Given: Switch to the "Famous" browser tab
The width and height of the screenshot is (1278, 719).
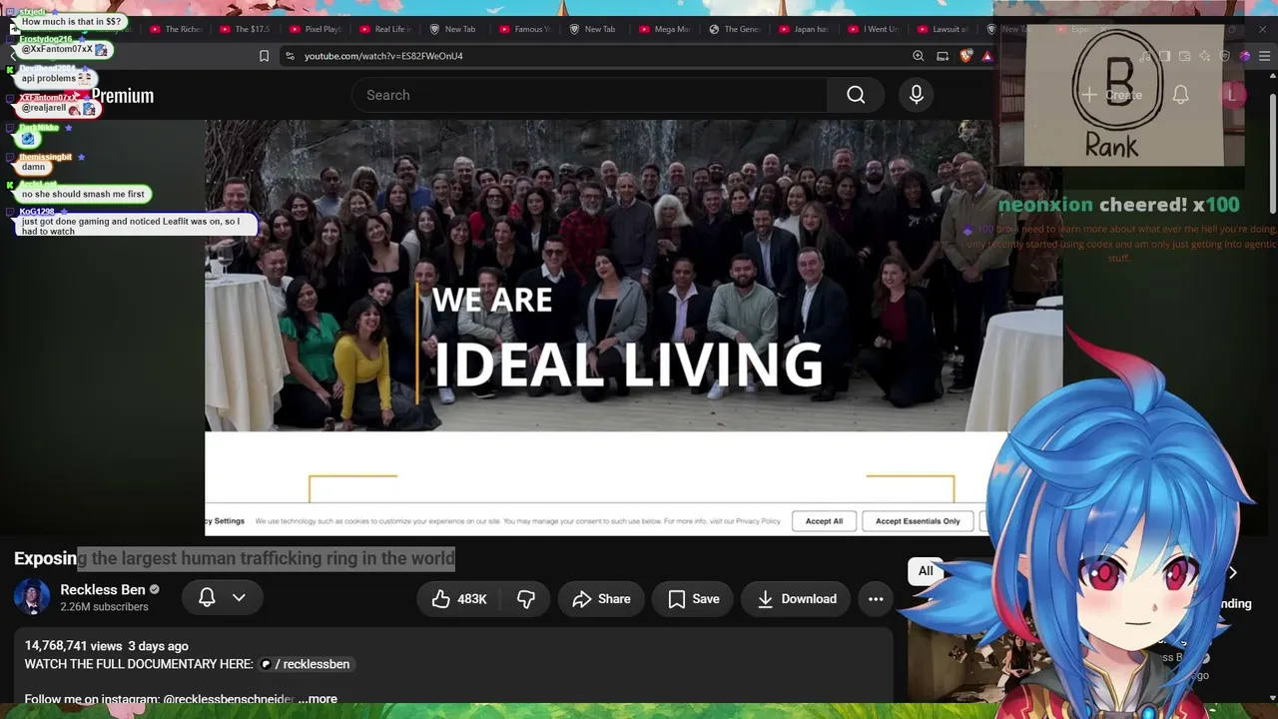Looking at the screenshot, I should click(525, 29).
